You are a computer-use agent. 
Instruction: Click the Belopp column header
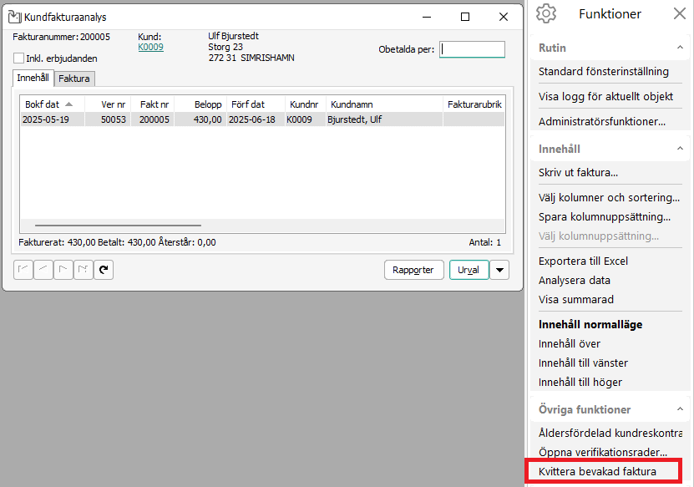tap(200, 104)
